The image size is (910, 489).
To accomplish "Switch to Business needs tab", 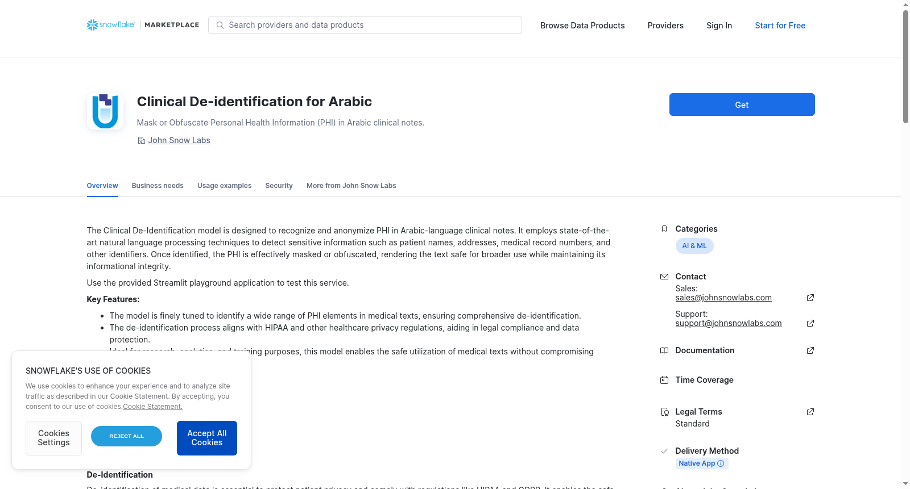I will click(x=158, y=186).
